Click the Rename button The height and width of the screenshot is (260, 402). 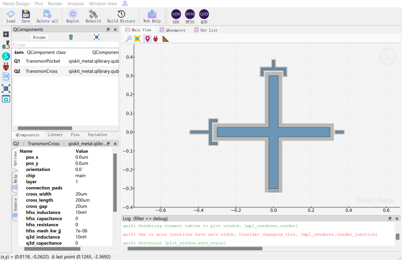[x=39, y=38]
